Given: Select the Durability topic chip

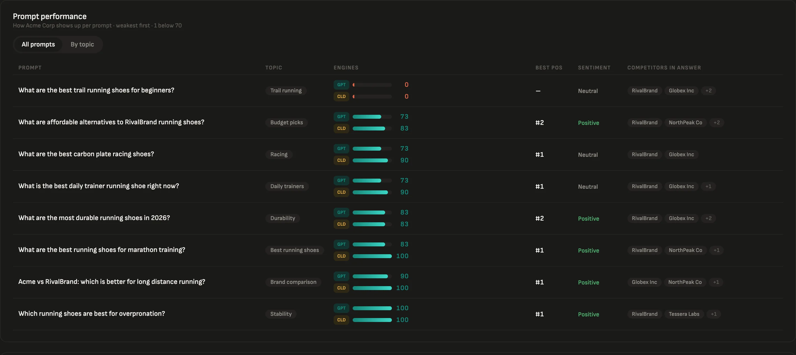Looking at the screenshot, I should tap(282, 218).
